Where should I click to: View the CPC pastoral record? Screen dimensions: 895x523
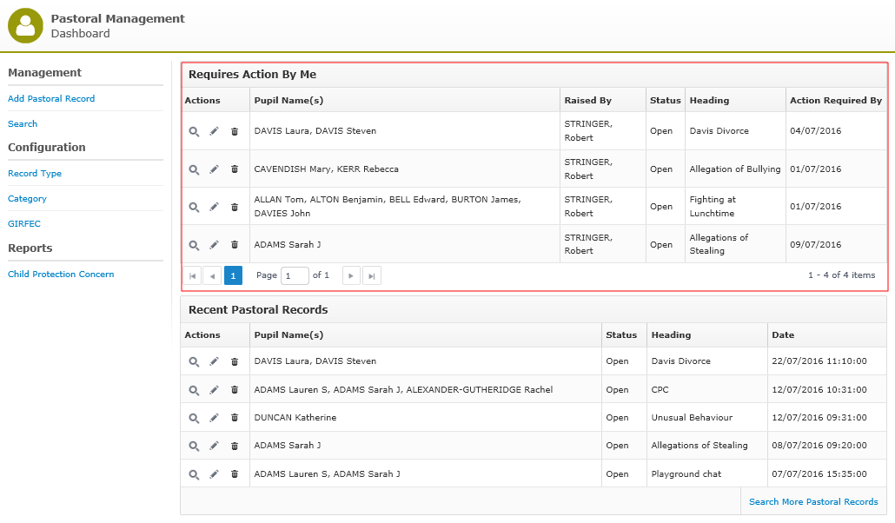click(x=194, y=391)
